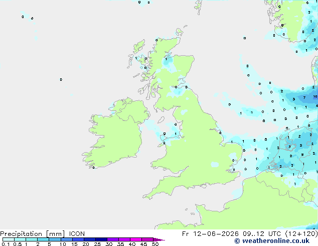318x246 pixels.
Task: Click the 09..12 UTC time range text
Action: 262,234
